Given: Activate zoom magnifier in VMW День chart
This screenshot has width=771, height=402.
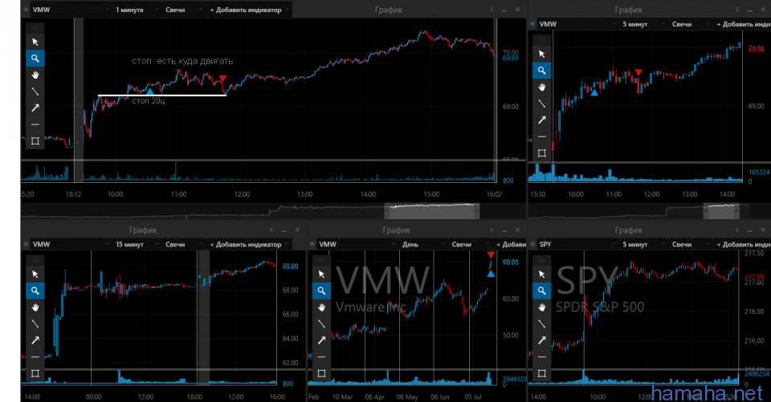Looking at the screenshot, I should point(321,291).
